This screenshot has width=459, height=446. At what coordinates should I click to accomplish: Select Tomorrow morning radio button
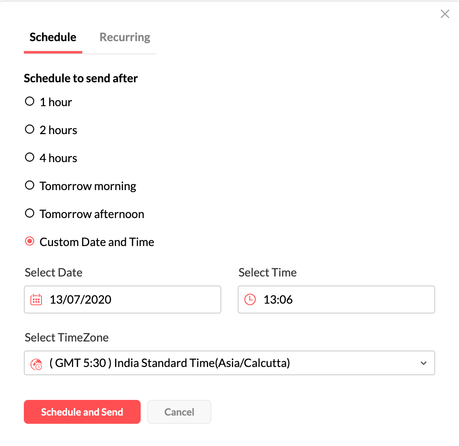pos(30,186)
